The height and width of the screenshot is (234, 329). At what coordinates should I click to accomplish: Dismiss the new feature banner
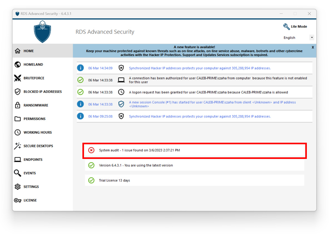pyautogui.click(x=313, y=47)
